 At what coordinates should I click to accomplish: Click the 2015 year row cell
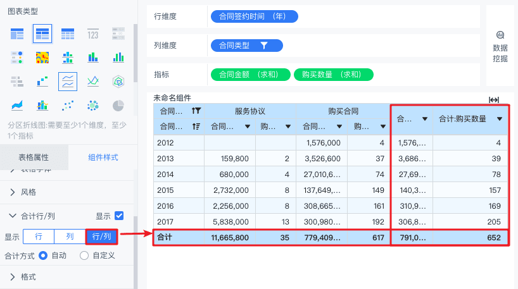pos(179,190)
